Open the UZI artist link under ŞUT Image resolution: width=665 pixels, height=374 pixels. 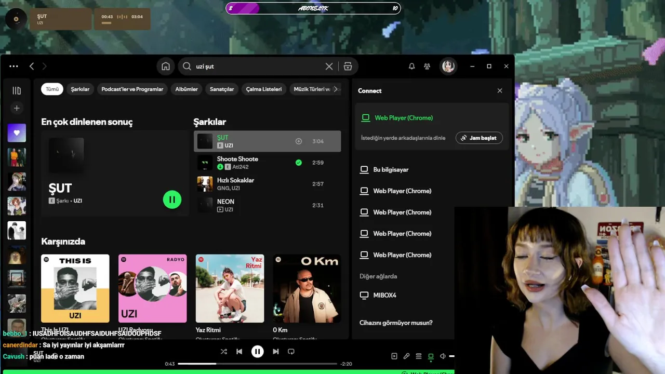pyautogui.click(x=229, y=146)
